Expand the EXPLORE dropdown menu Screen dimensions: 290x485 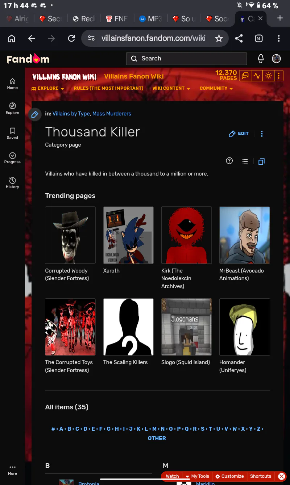47,88
